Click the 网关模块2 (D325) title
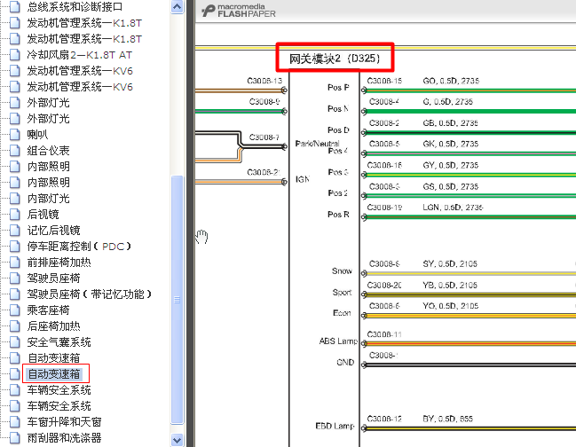576x447 pixels. [x=335, y=59]
